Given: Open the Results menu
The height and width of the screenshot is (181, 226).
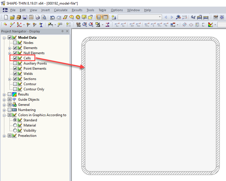Looking at the screenshot, I should [x=77, y=10].
